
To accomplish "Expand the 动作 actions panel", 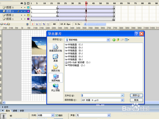I will tap(3, 107).
